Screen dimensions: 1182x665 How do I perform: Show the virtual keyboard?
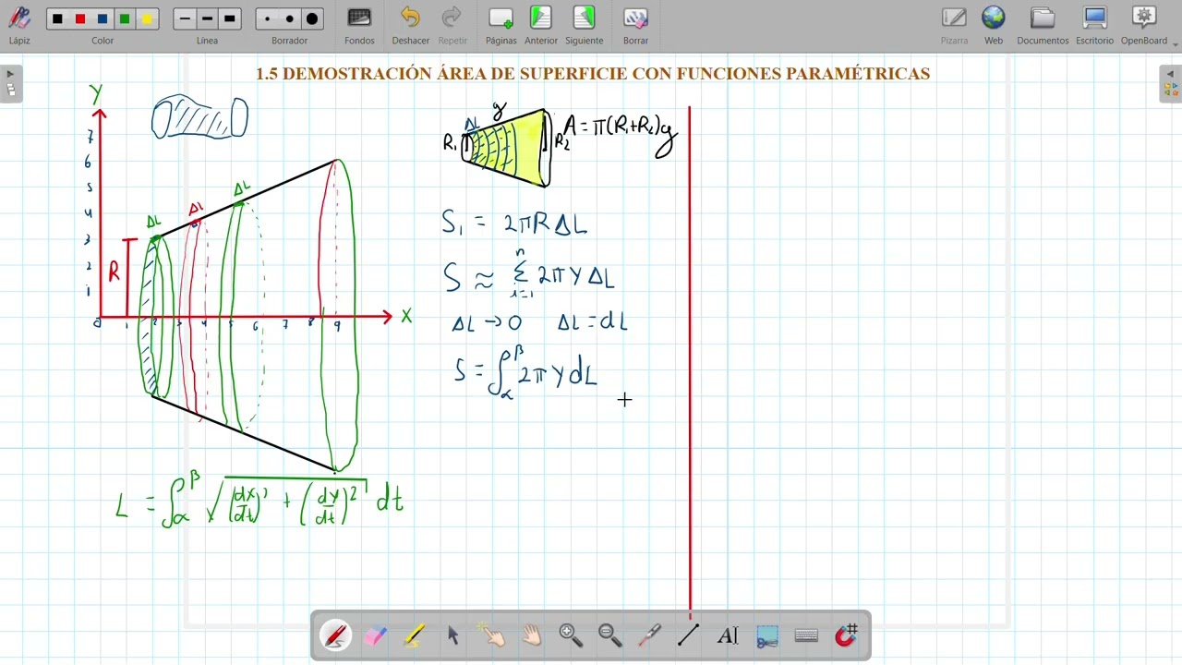coord(806,635)
